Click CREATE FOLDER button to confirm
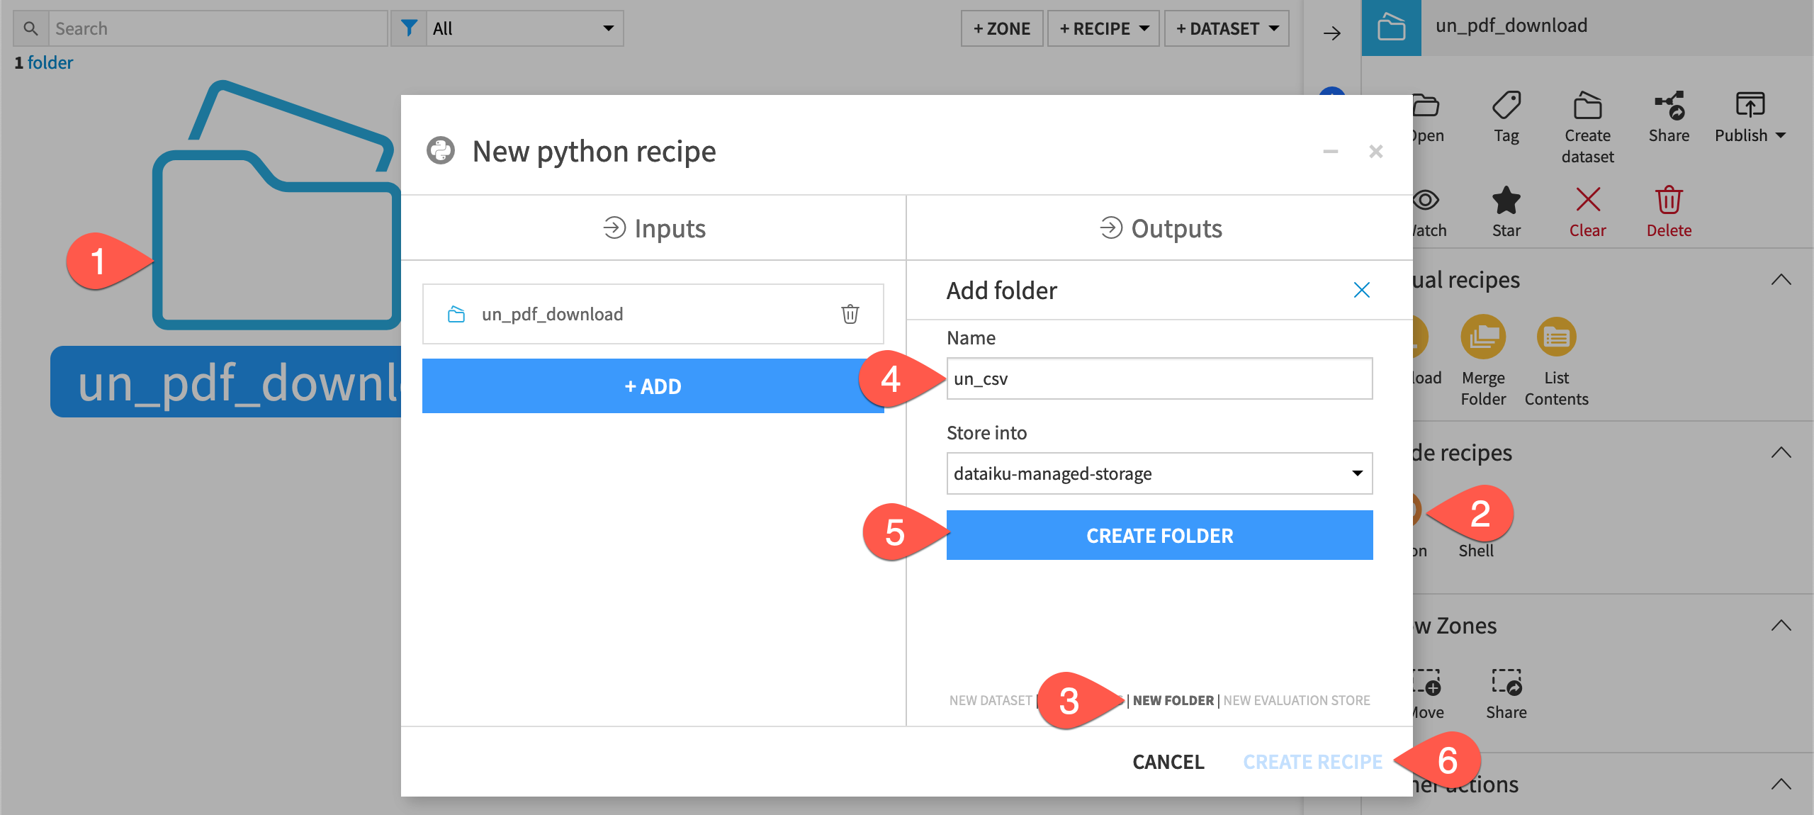The width and height of the screenshot is (1814, 815). 1158,535
